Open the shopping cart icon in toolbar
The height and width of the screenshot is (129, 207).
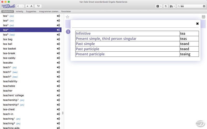38,6
